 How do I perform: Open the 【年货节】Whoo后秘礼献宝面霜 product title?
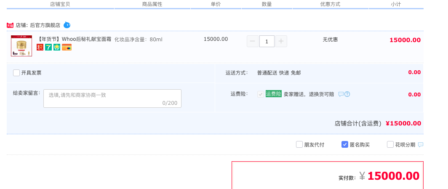tap(74, 39)
